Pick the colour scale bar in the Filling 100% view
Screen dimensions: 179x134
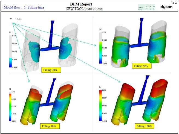pyautogui.click(x=100, y=105)
